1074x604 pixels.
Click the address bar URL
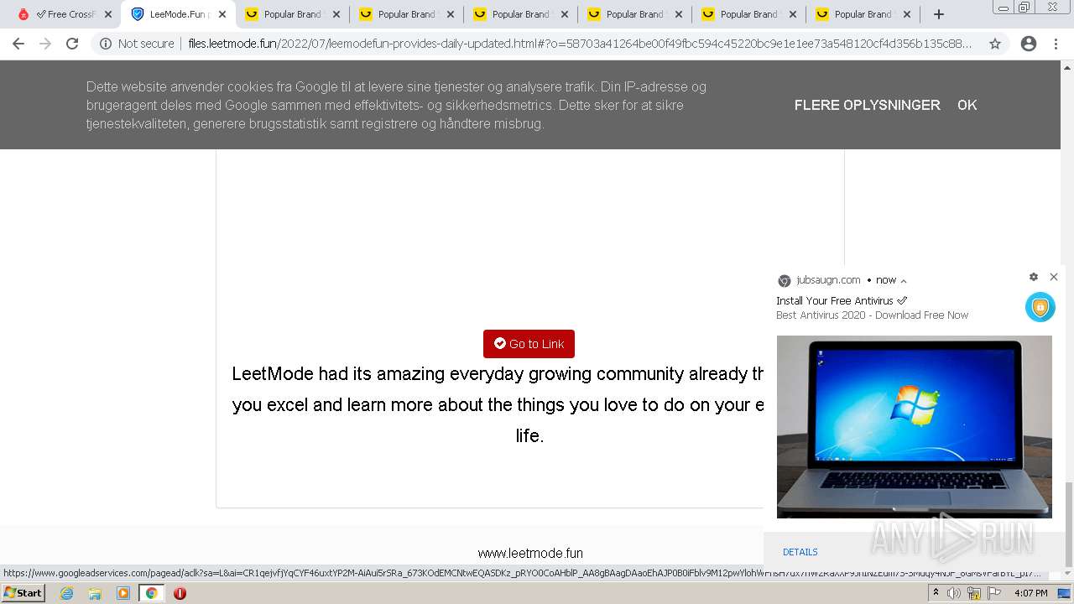[580, 44]
